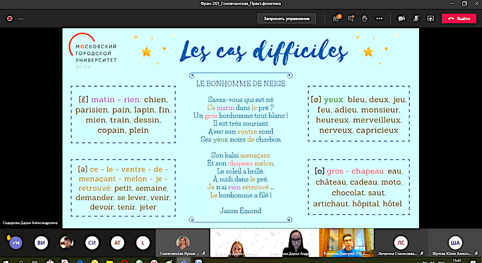Viewport: 482px width, 263px height.
Task: Select the L participant avatar
Action: tap(143, 243)
